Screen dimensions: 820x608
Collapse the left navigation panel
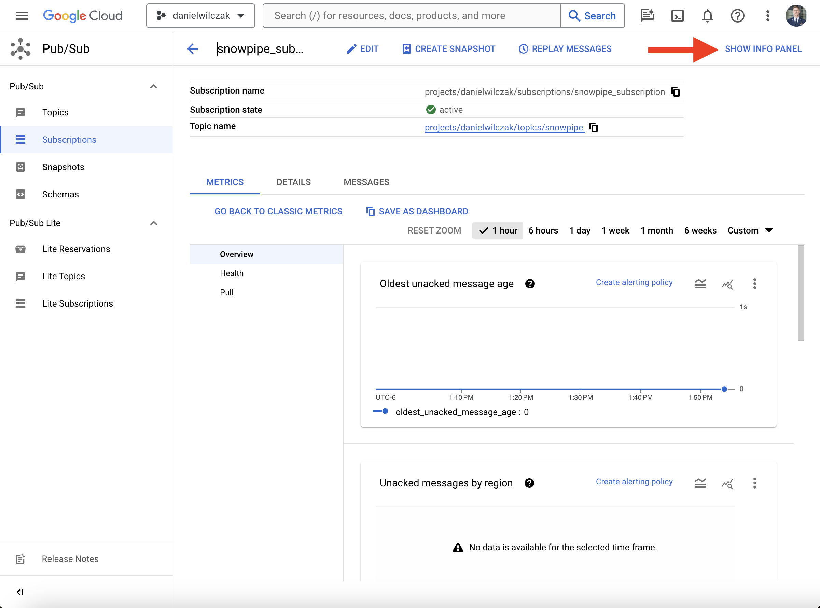click(20, 592)
